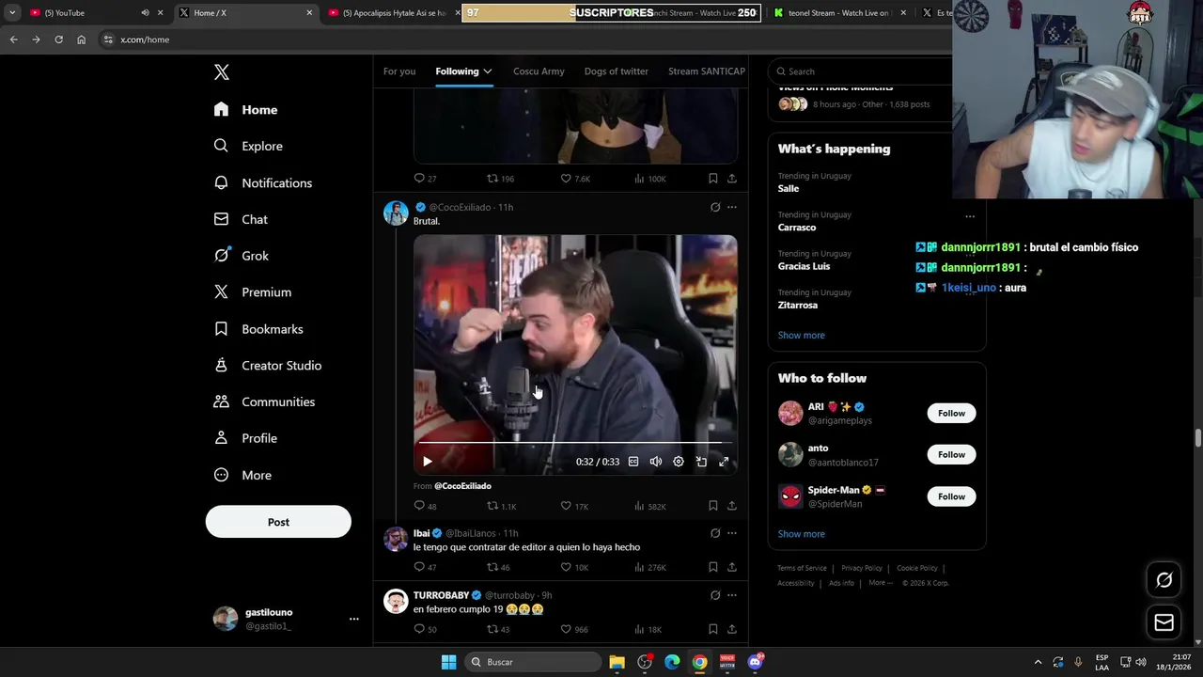Open more options on Ibai post

click(x=732, y=533)
